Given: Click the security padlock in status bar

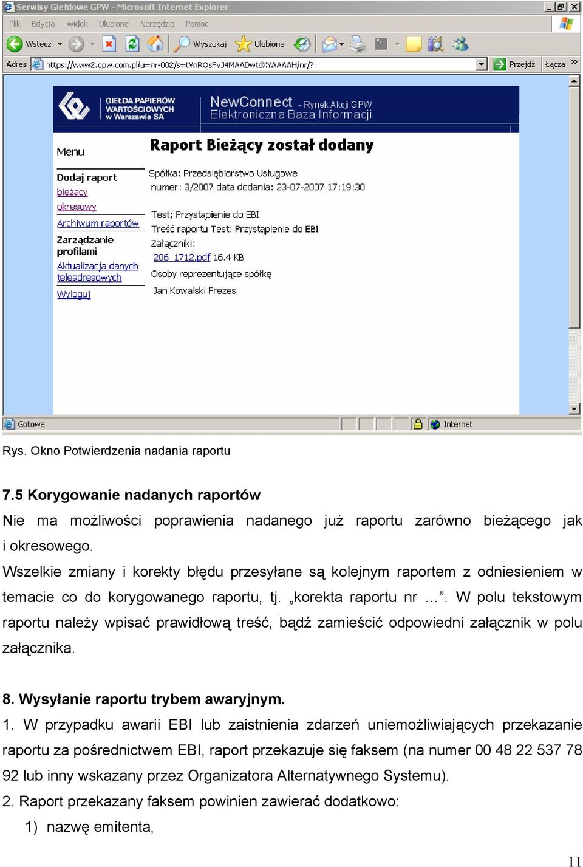Looking at the screenshot, I should pyautogui.click(x=418, y=424).
